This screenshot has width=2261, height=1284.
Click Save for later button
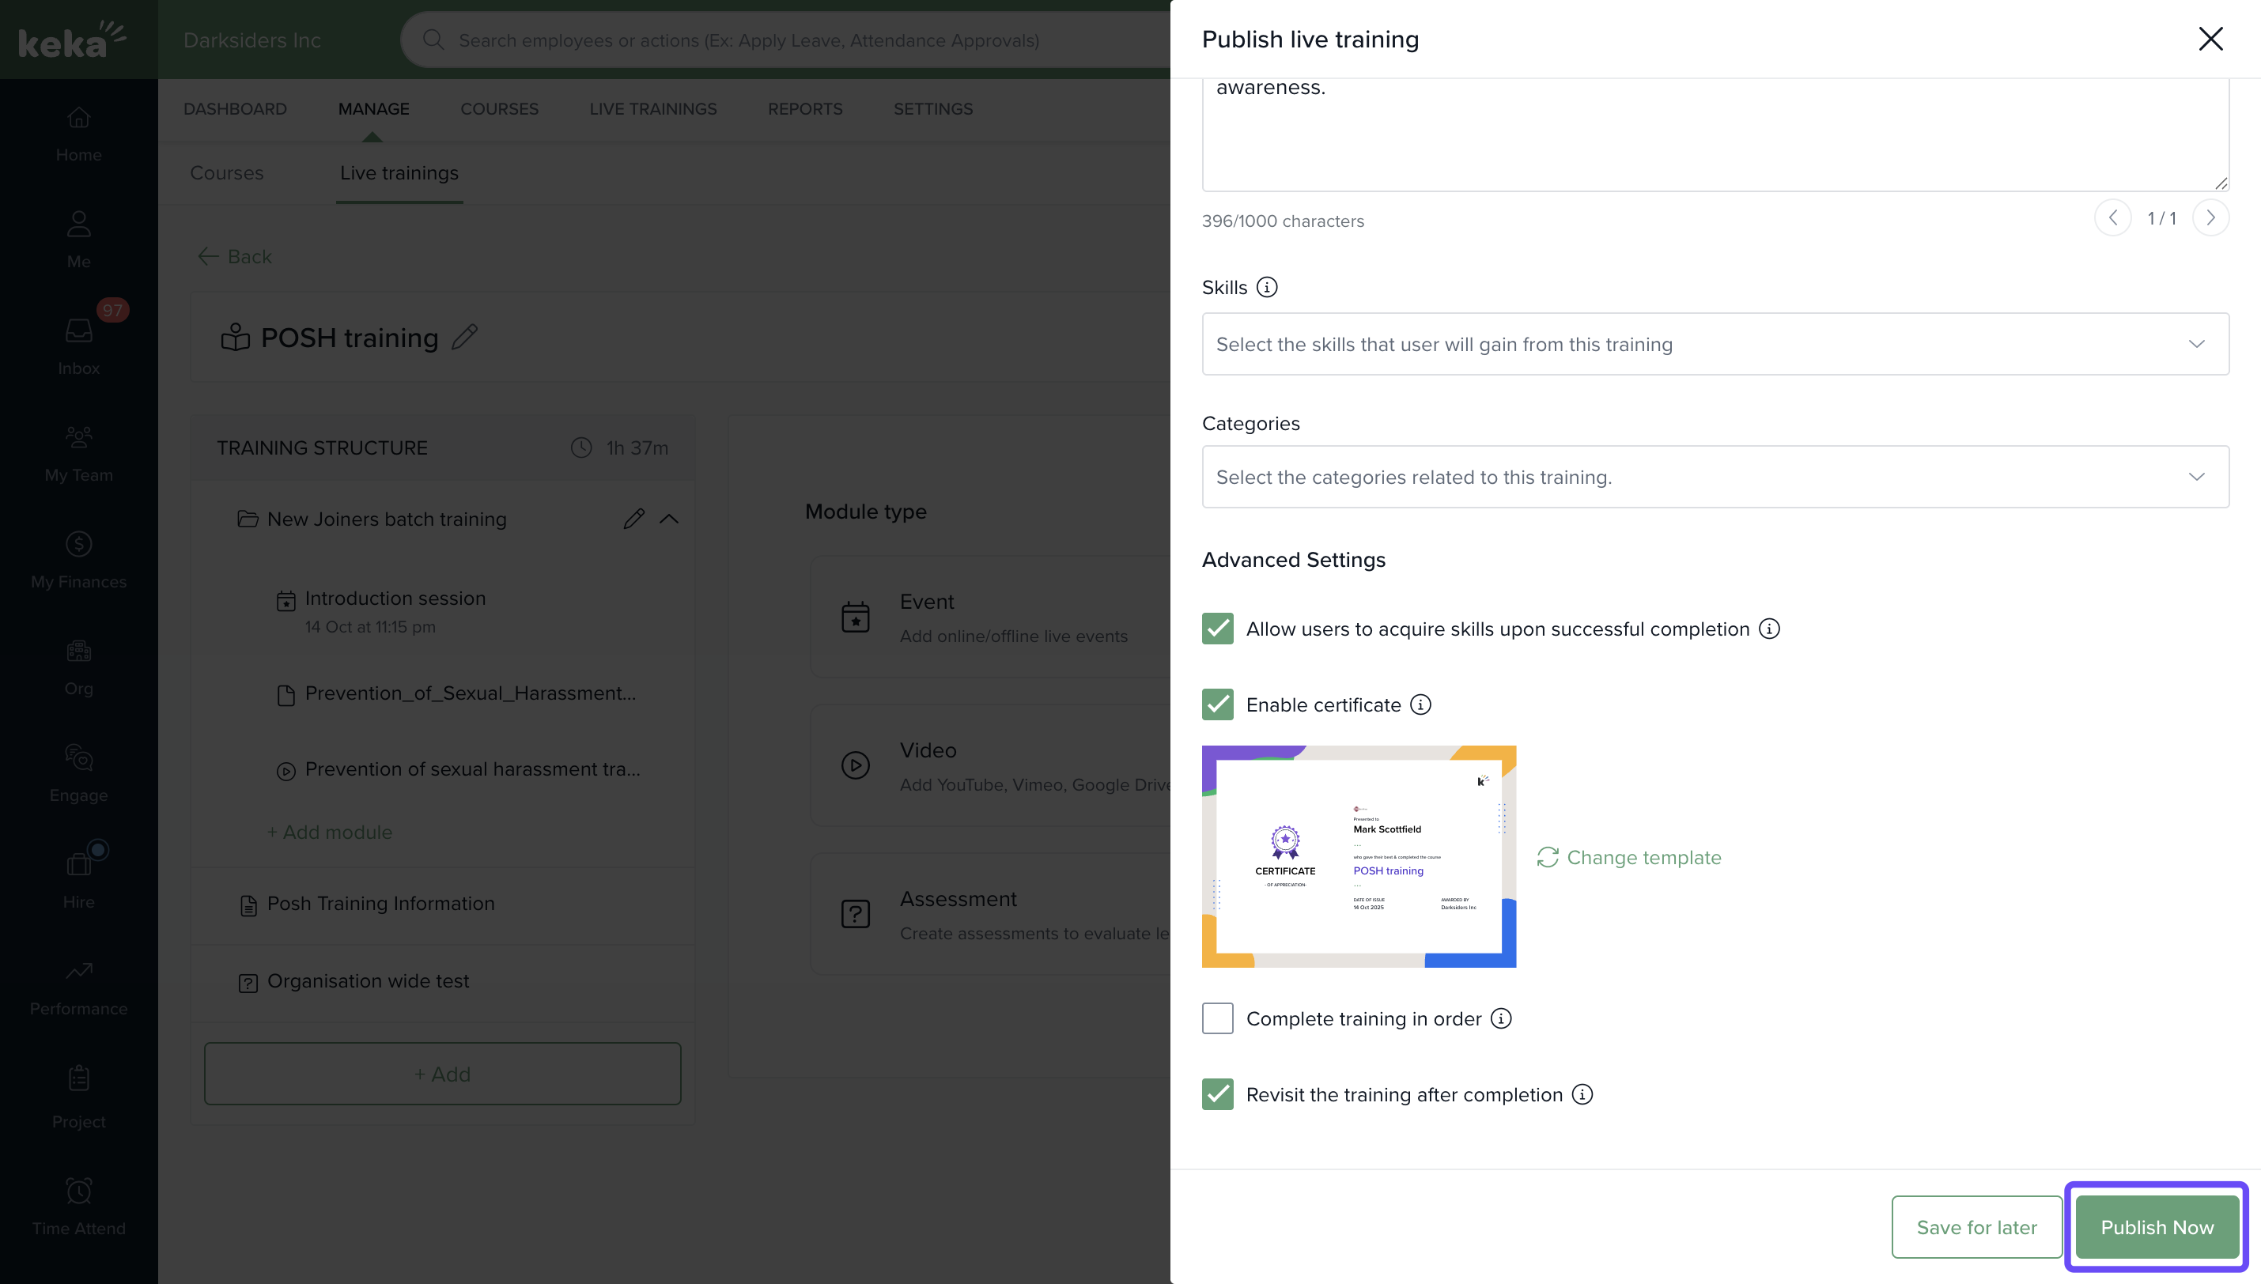[x=1976, y=1227]
